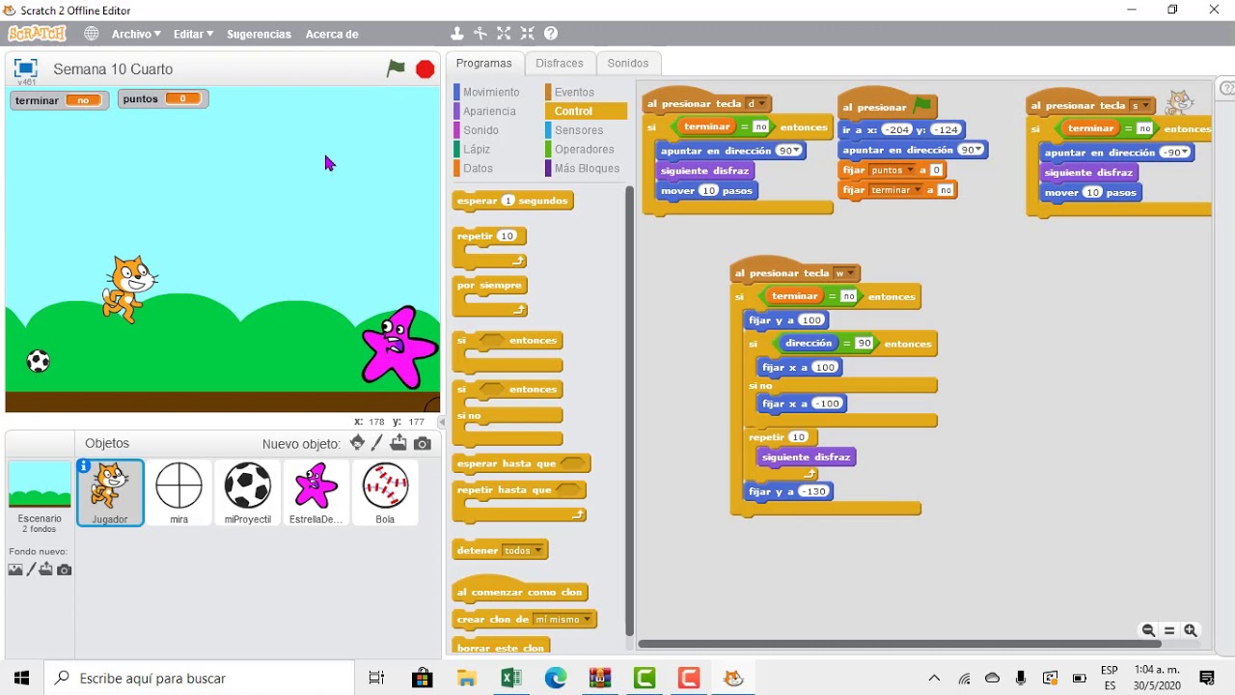The width and height of the screenshot is (1235, 695).
Task: Open key dropdown in 'al presionar tecla s'
Action: (x=1141, y=106)
